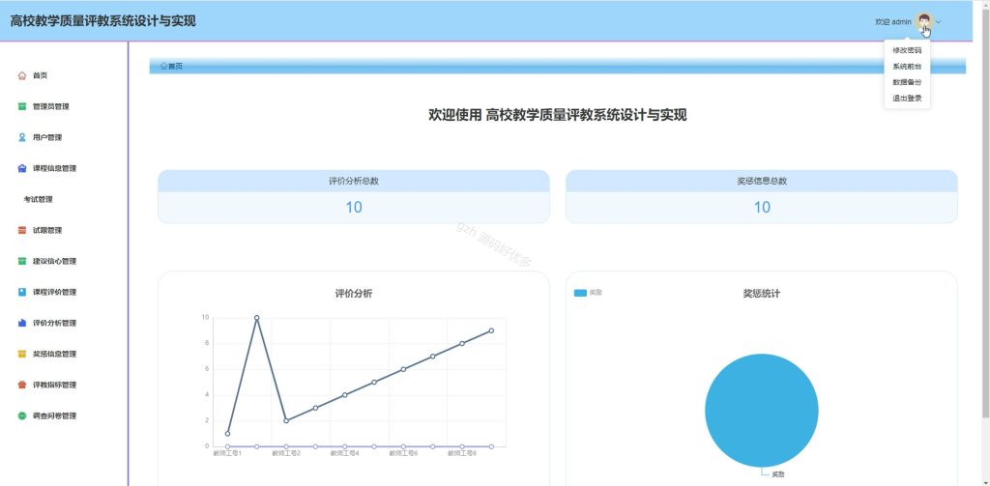This screenshot has height=486, width=990.
Task: Toggle the 奖励 legend swatch
Action: click(x=580, y=293)
